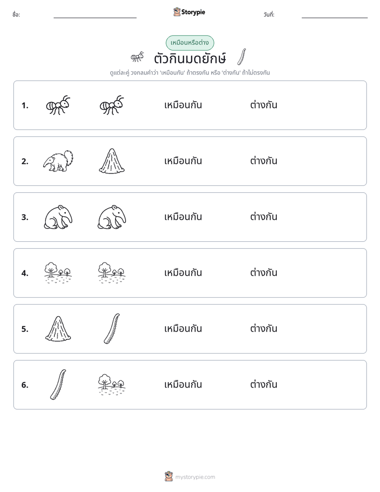Choose 'เหมือนกัน' for question 1
380x492 pixels.
(x=183, y=105)
